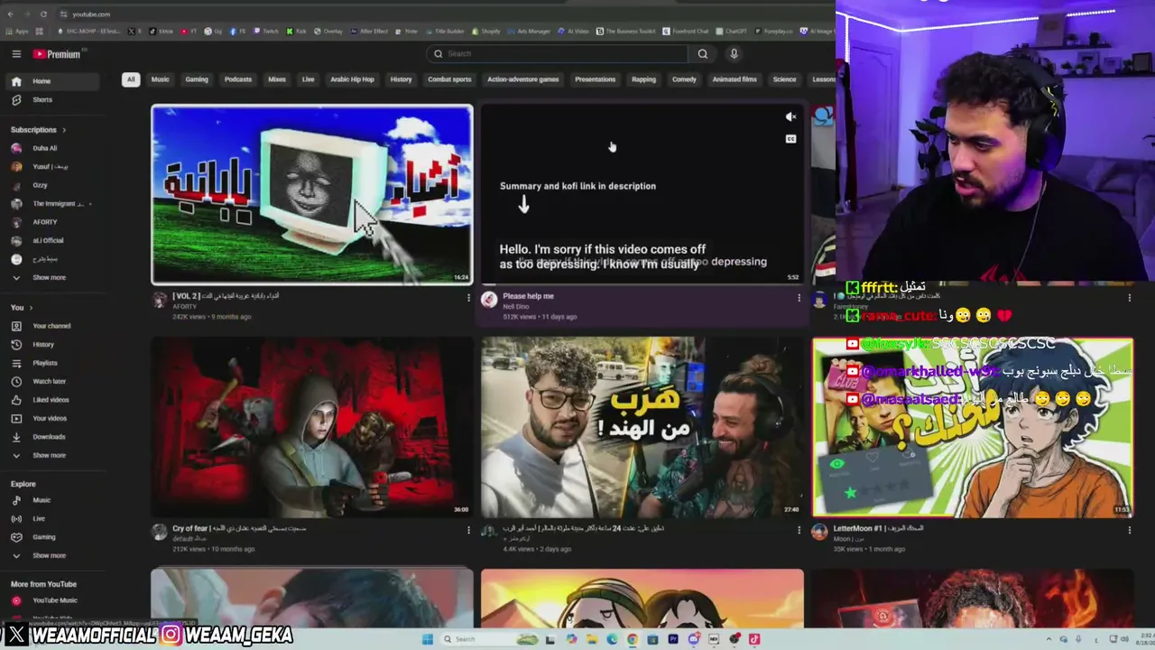Select the History filter chip
This screenshot has height=650, width=1155.
[401, 79]
